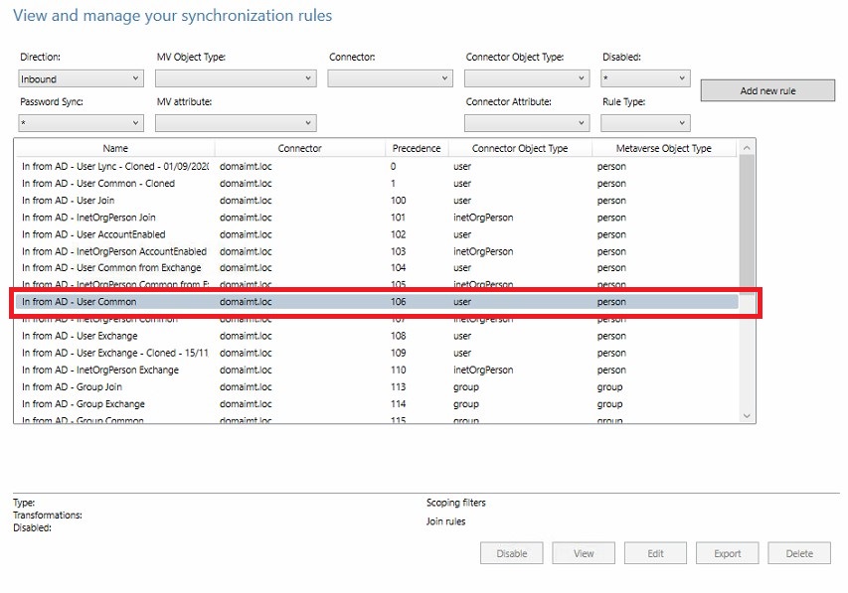
Task: Expand the Connector Object Type dropdown
Action: (x=527, y=78)
